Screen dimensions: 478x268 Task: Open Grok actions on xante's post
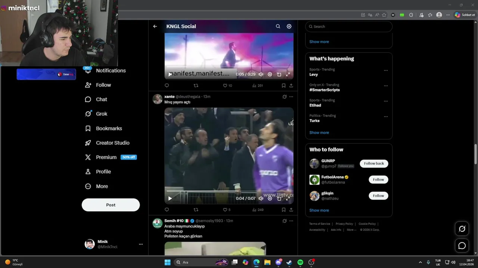[285, 97]
